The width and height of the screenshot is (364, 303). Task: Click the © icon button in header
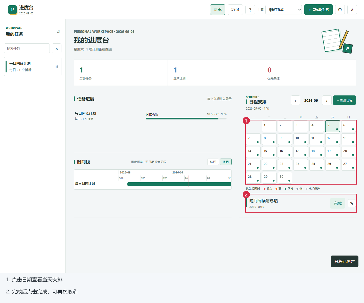[x=352, y=10]
